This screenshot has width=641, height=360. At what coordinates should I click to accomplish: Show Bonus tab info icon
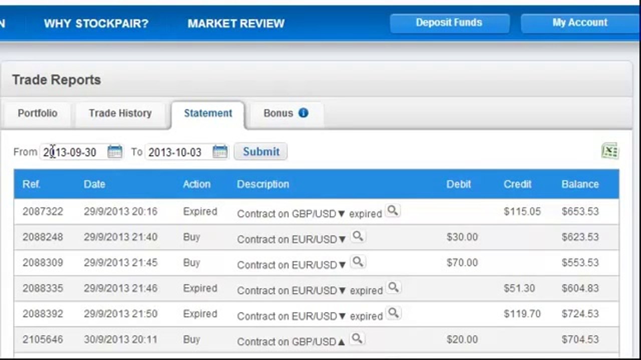pyautogui.click(x=303, y=113)
